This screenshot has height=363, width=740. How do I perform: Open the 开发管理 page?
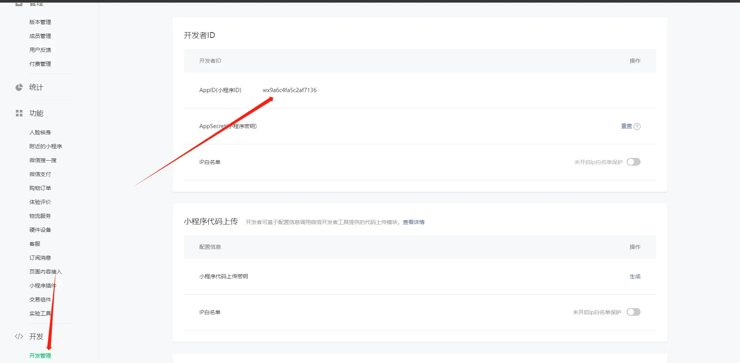point(40,355)
